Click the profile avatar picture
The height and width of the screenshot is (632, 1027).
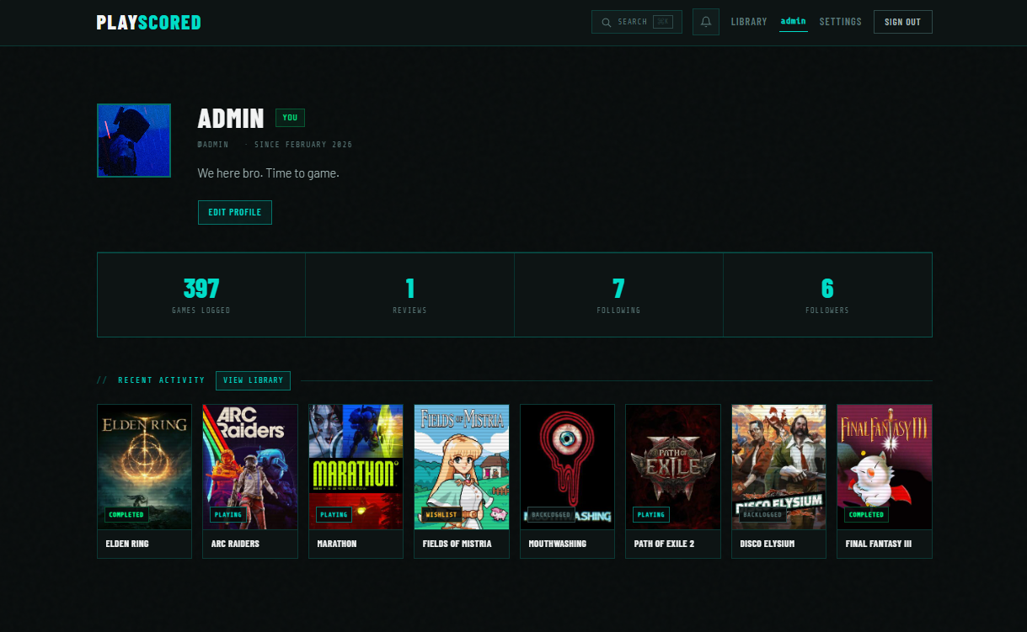click(133, 141)
